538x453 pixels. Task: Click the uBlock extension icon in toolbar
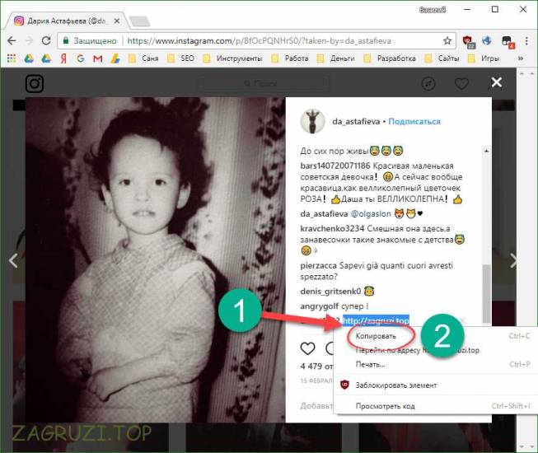[468, 40]
